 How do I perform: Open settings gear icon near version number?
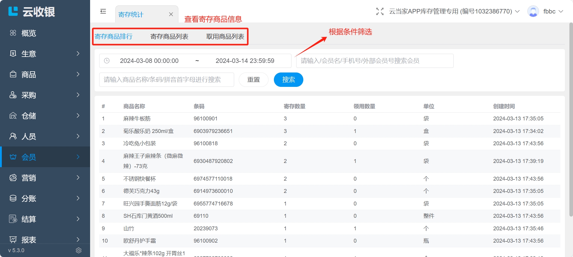pos(79,250)
